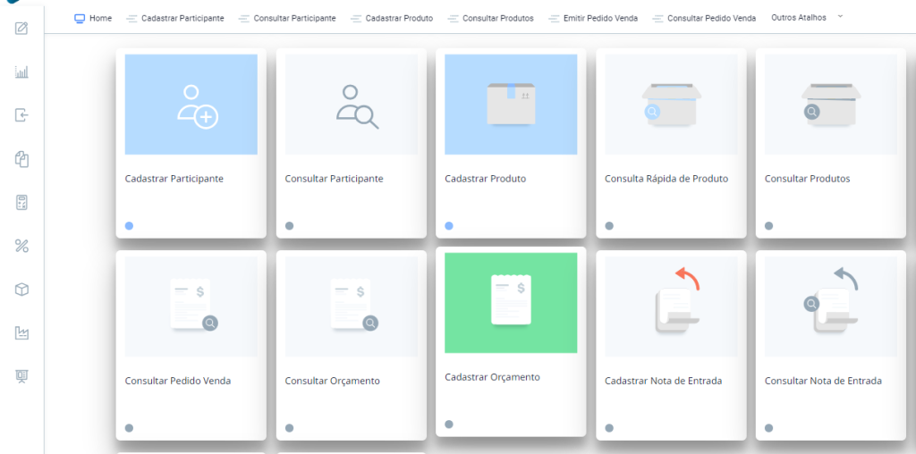The width and height of the screenshot is (916, 454).
Task: Click the exit arrow sidebar icon
Action: coord(22,115)
